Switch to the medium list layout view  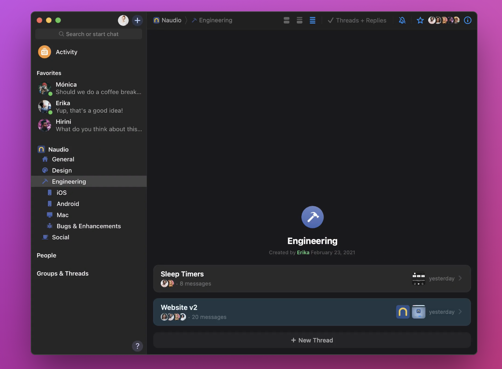299,20
